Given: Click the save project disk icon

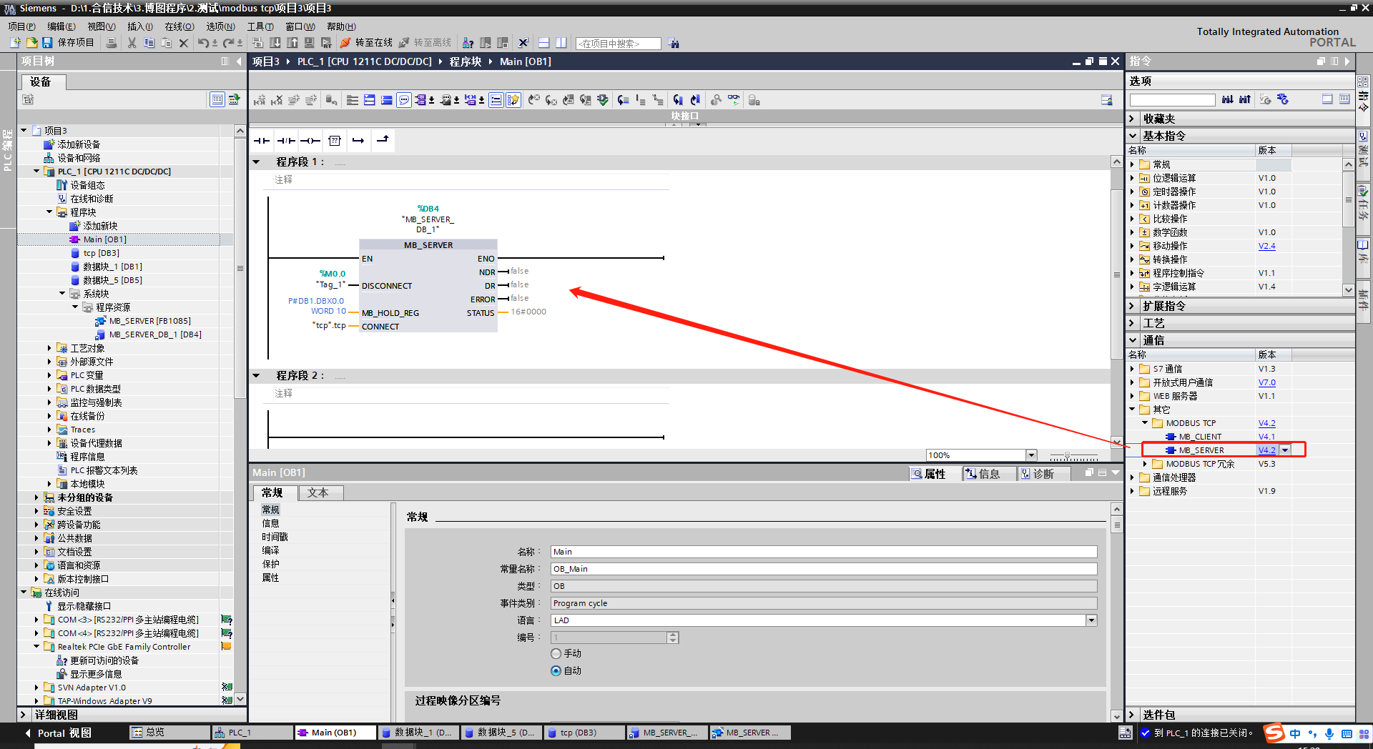Looking at the screenshot, I should click(47, 43).
